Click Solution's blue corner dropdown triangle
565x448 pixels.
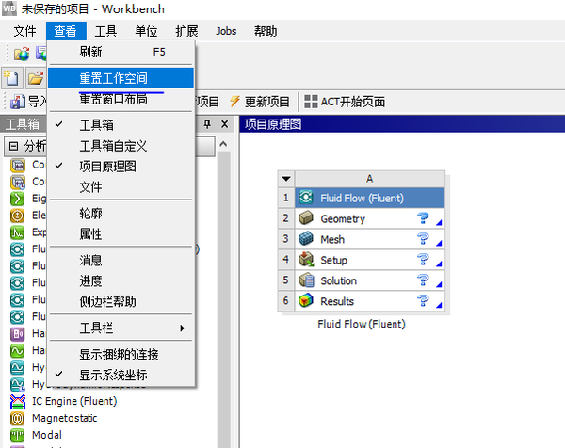[439, 284]
